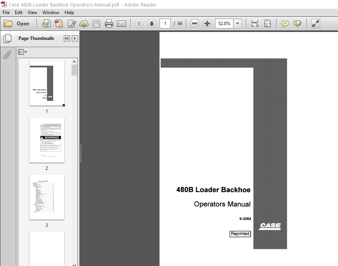Open the Edit menu
Viewport: 338px width, 266px height.
tap(19, 13)
